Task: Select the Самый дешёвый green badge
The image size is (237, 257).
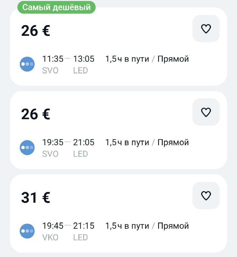Action: tap(57, 7)
